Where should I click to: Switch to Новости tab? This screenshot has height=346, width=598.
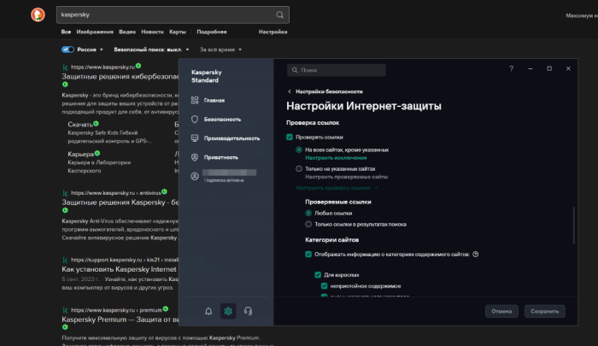click(152, 32)
